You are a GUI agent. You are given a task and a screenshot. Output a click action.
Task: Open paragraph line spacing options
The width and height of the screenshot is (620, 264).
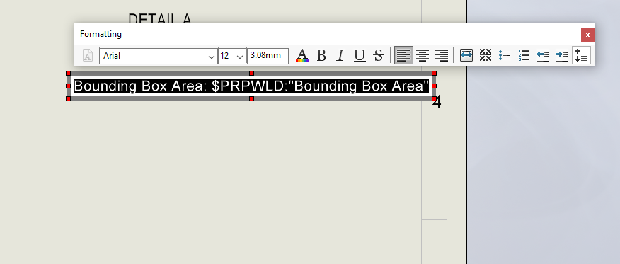pos(581,55)
